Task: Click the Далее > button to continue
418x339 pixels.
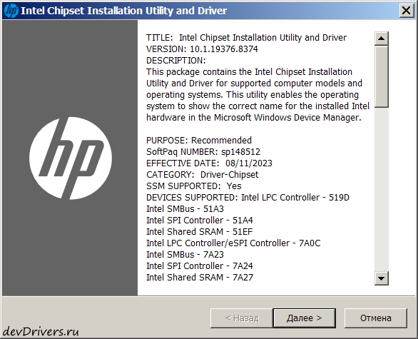Action: [x=305, y=318]
